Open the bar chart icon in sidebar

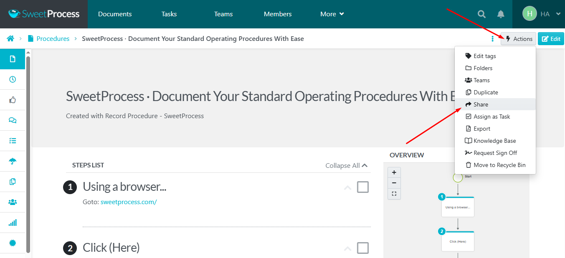(x=13, y=223)
